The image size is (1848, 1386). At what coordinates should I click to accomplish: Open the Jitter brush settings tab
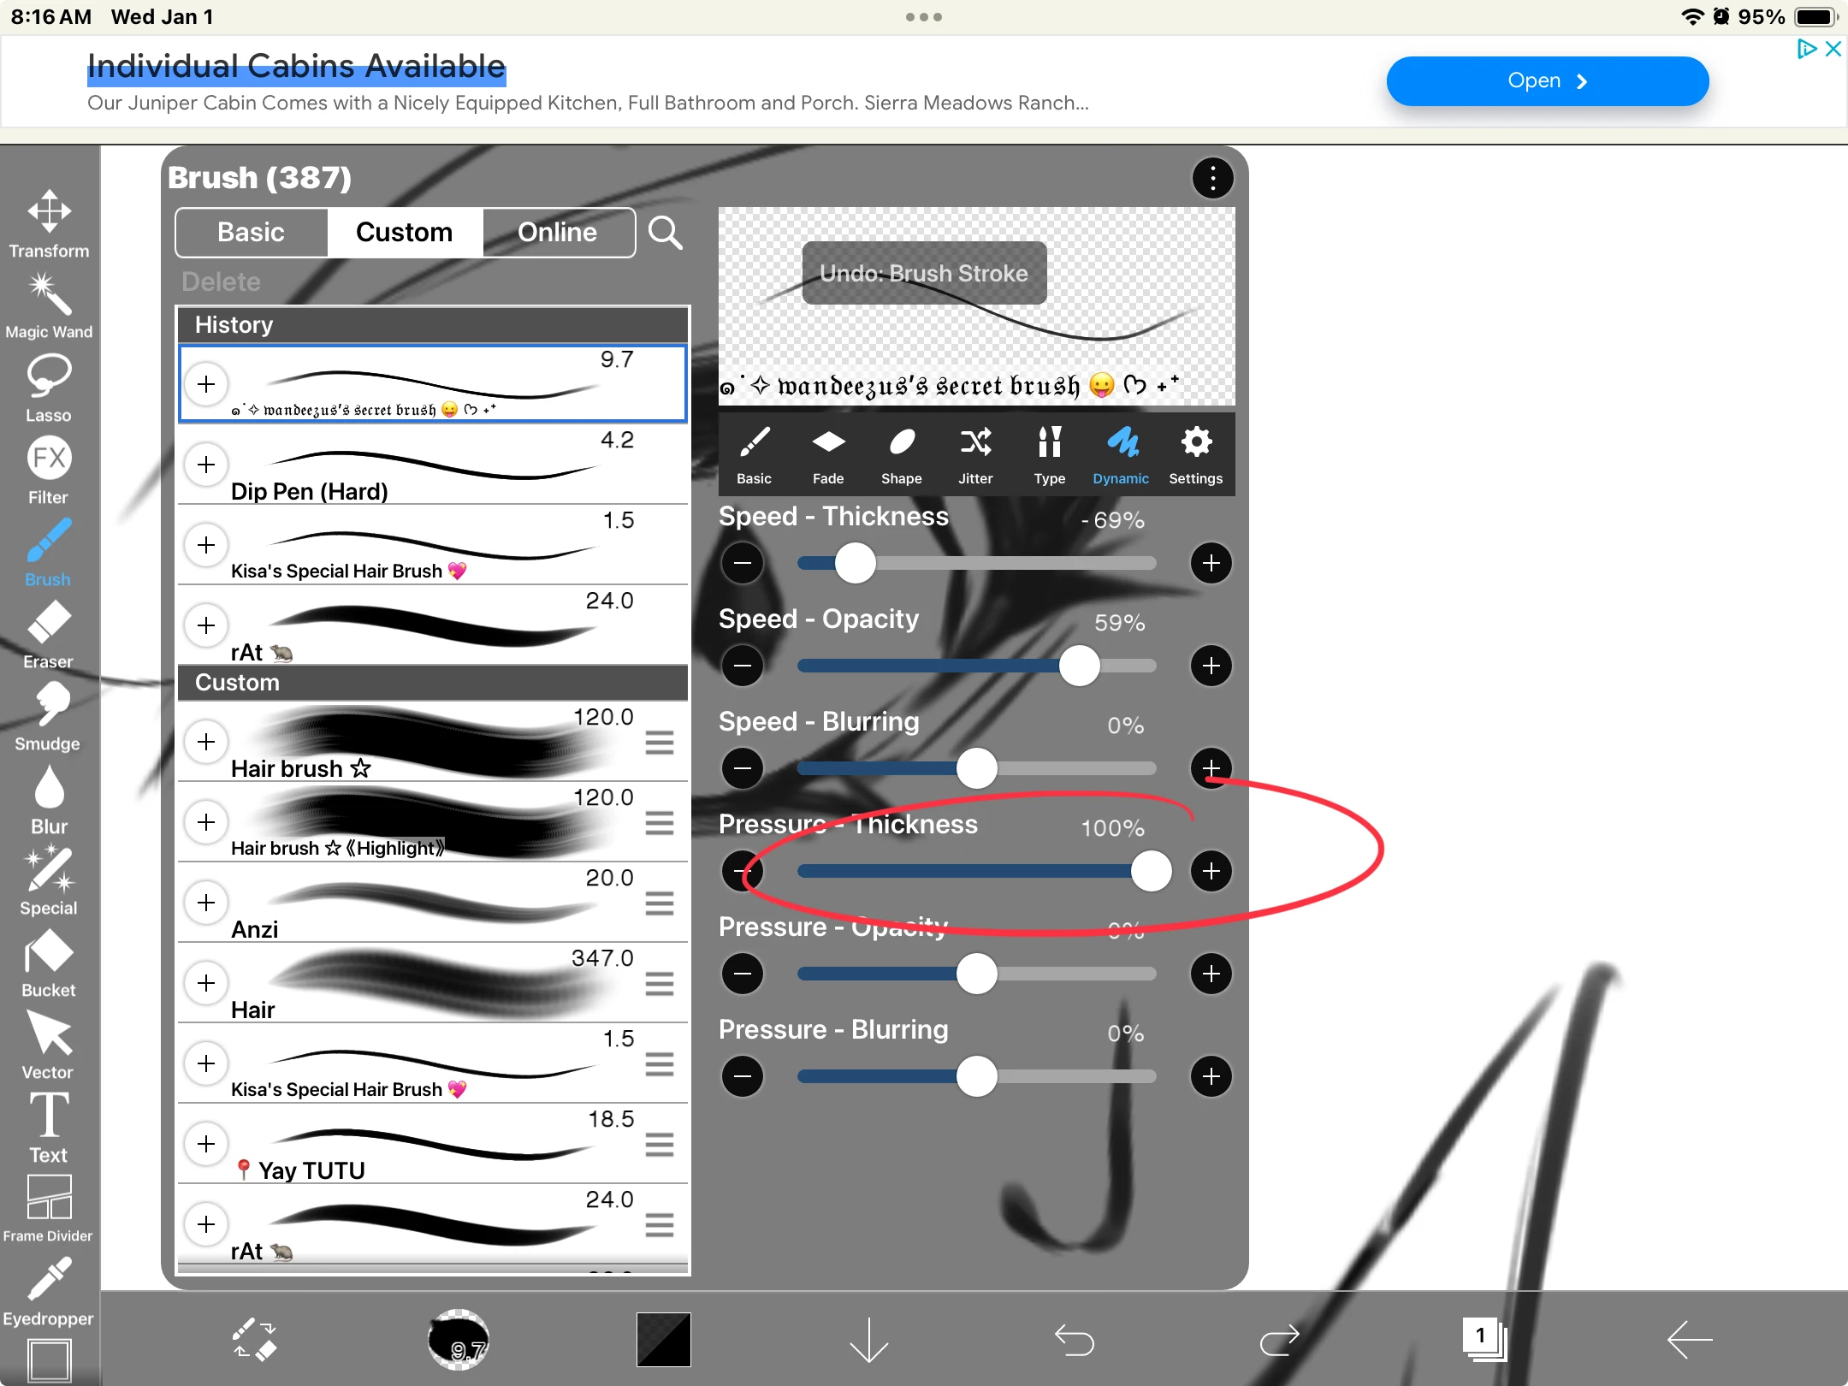click(x=975, y=455)
